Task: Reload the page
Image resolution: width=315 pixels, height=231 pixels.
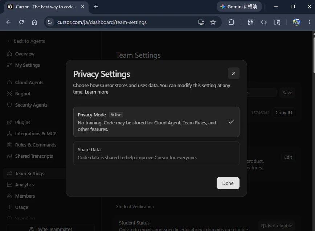Action: tap(21, 22)
